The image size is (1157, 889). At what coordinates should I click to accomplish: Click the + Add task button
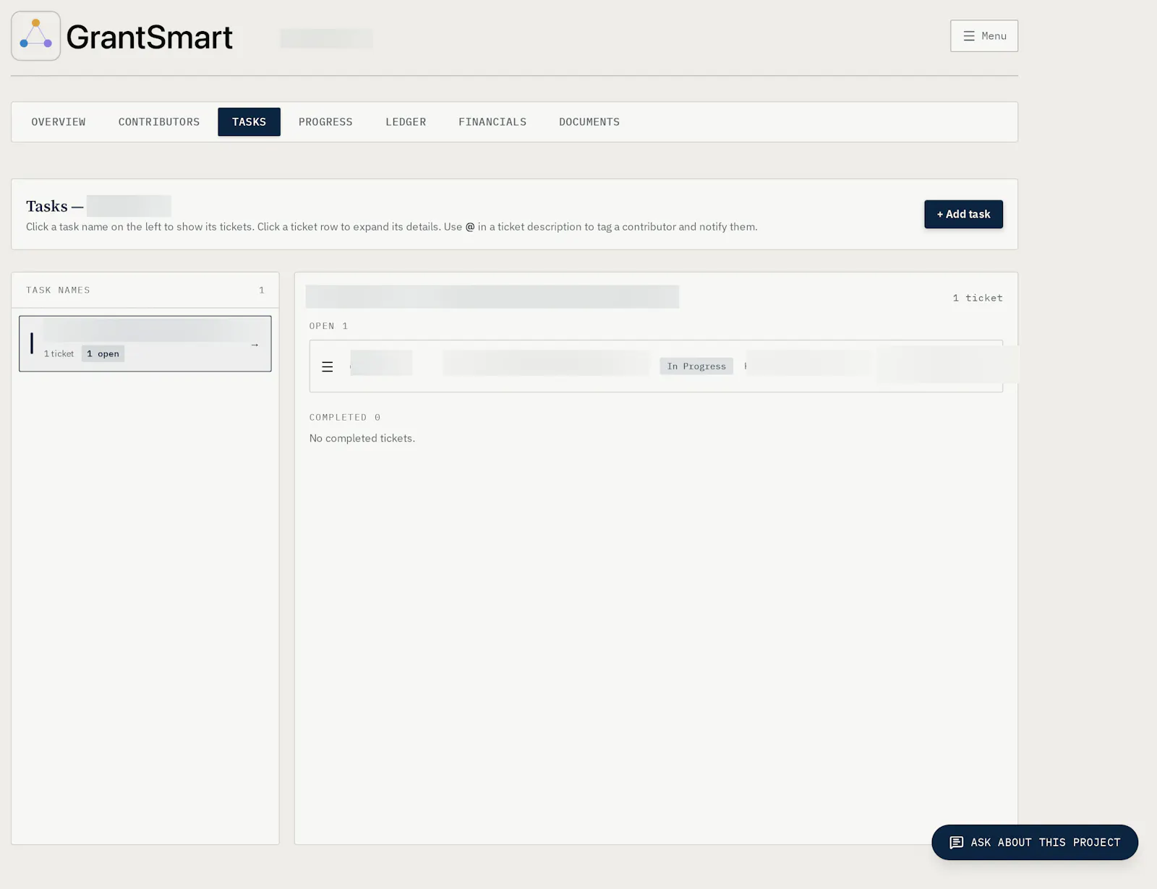pyautogui.click(x=963, y=214)
